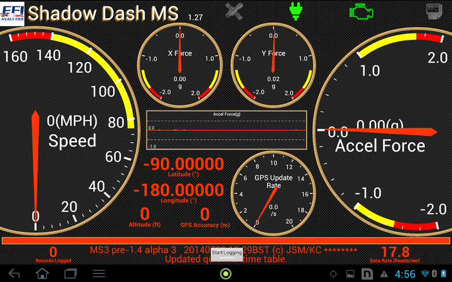Tap the GPS Accuracy (m) readout
Screen dimensions: 452x282
point(205,218)
